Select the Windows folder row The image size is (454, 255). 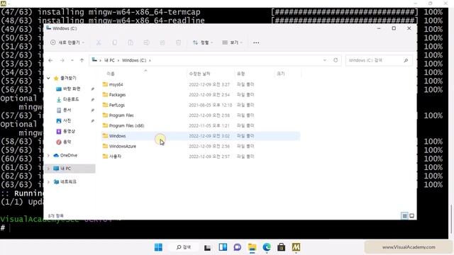click(201, 136)
